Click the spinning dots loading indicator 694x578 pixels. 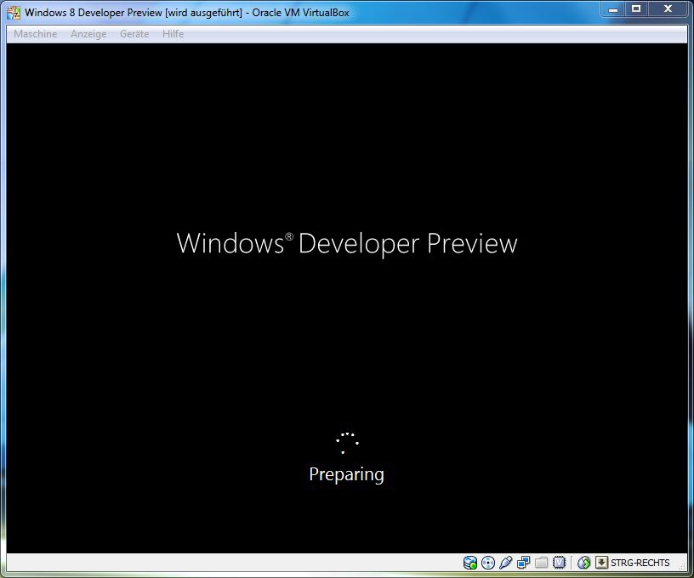click(347, 443)
